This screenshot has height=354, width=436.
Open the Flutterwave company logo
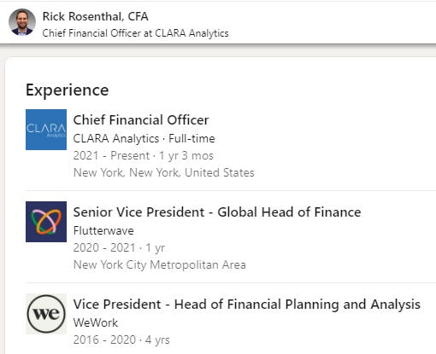coord(46,222)
